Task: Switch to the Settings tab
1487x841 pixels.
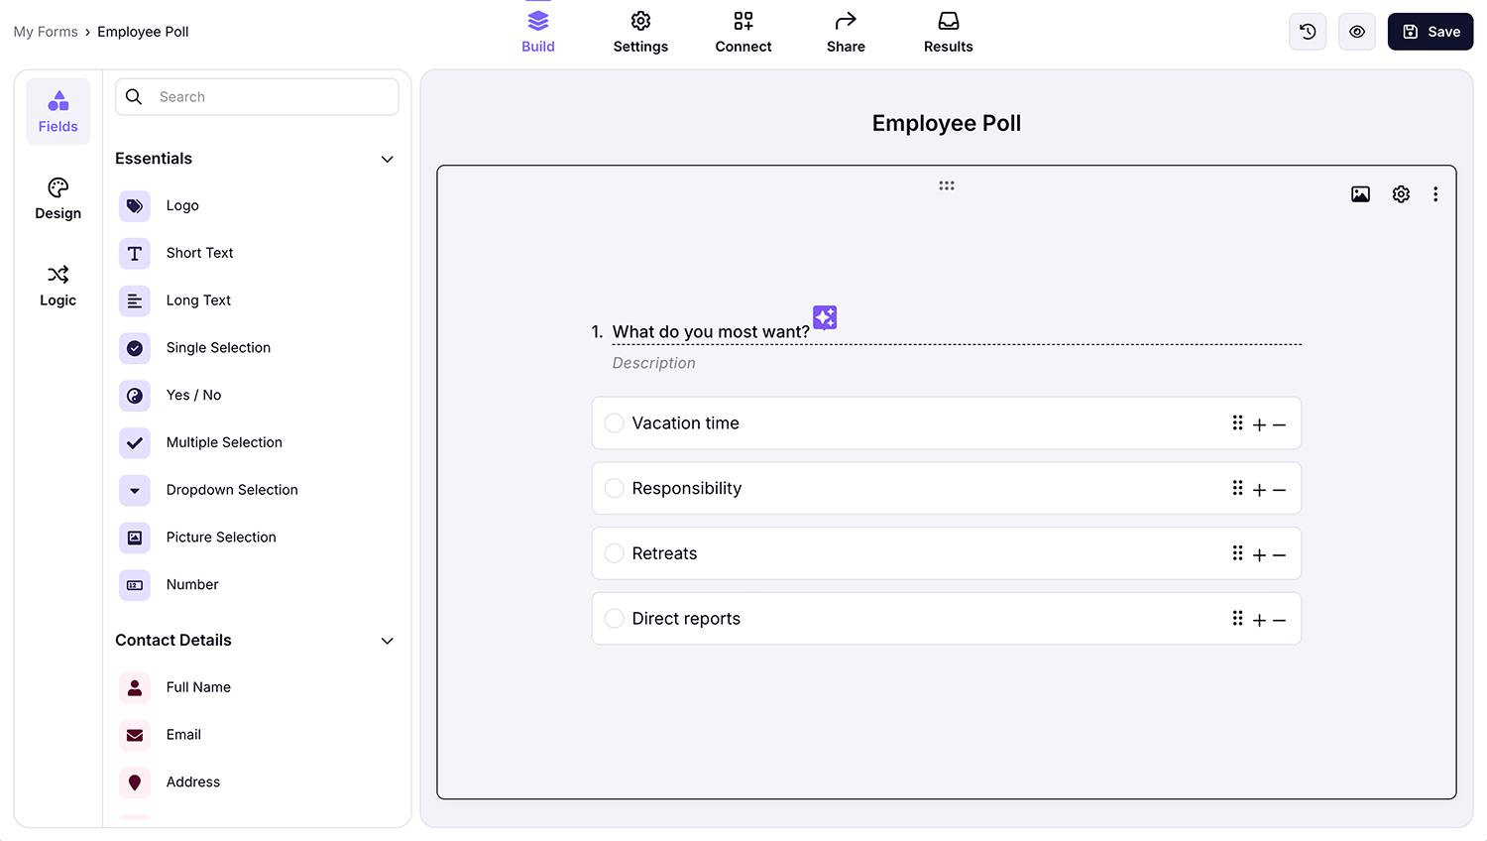Action: [x=640, y=31]
